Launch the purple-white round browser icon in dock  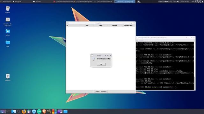coord(29,111)
